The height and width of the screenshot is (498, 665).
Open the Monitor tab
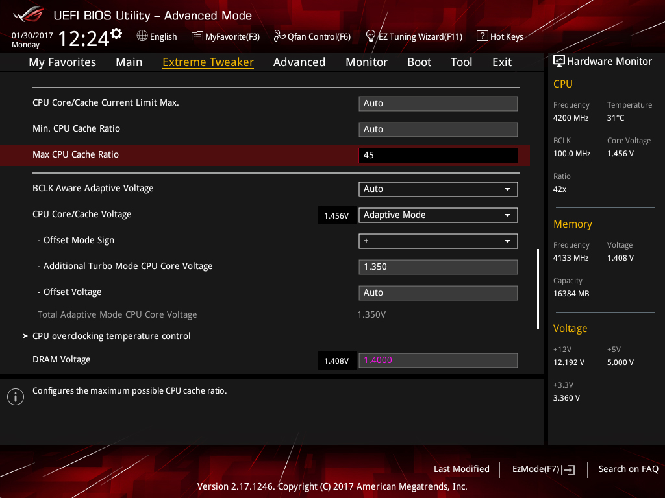366,62
